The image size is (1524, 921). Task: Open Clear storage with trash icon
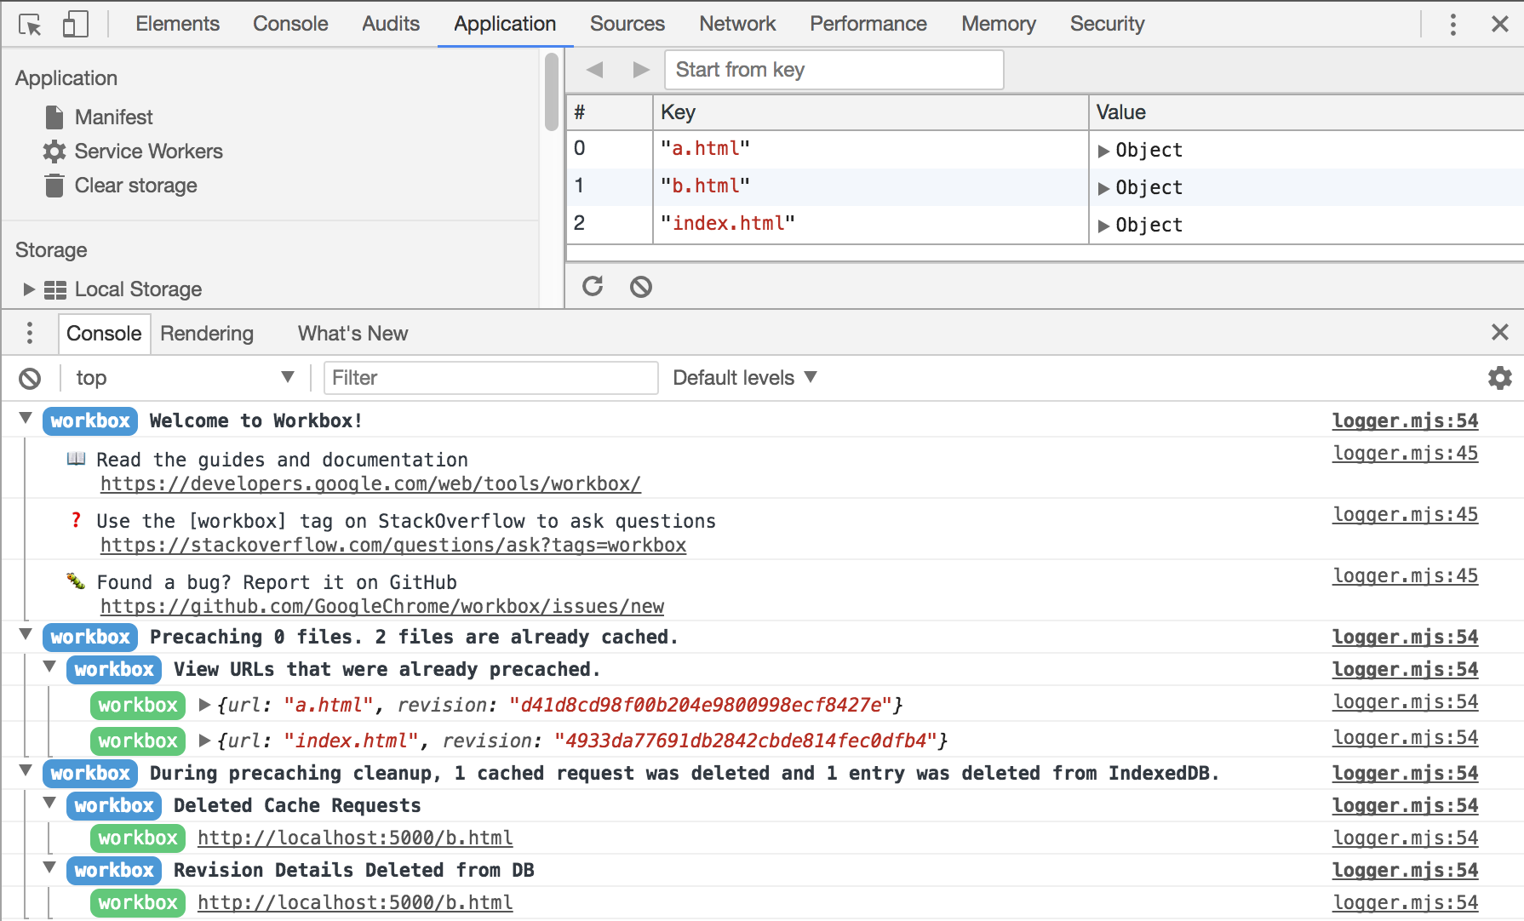[135, 185]
